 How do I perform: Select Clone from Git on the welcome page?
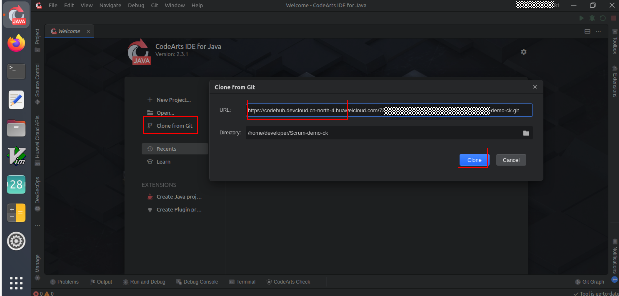[x=170, y=126]
